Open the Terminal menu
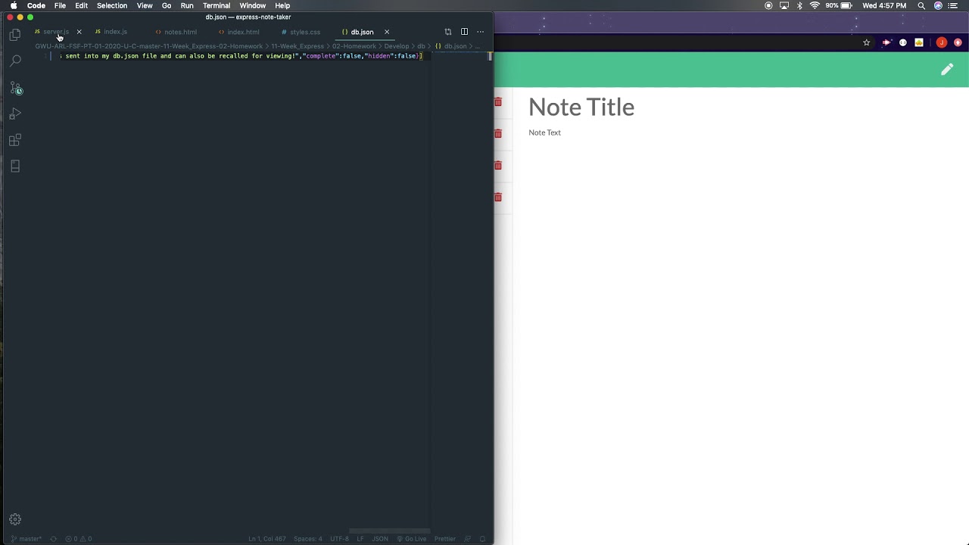Image resolution: width=969 pixels, height=545 pixels. 217,5
